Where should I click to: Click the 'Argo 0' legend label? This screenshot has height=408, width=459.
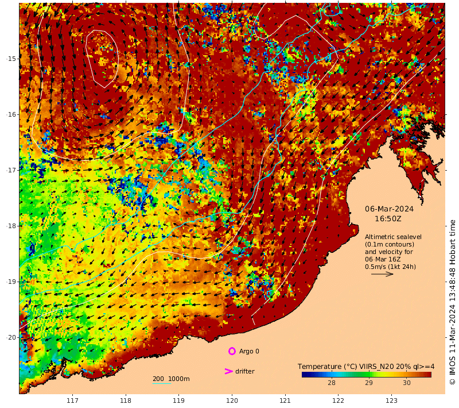[249, 351]
